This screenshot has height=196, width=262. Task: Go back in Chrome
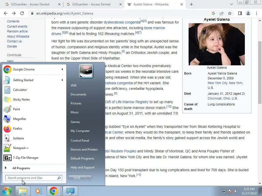pyautogui.click(x=6, y=13)
